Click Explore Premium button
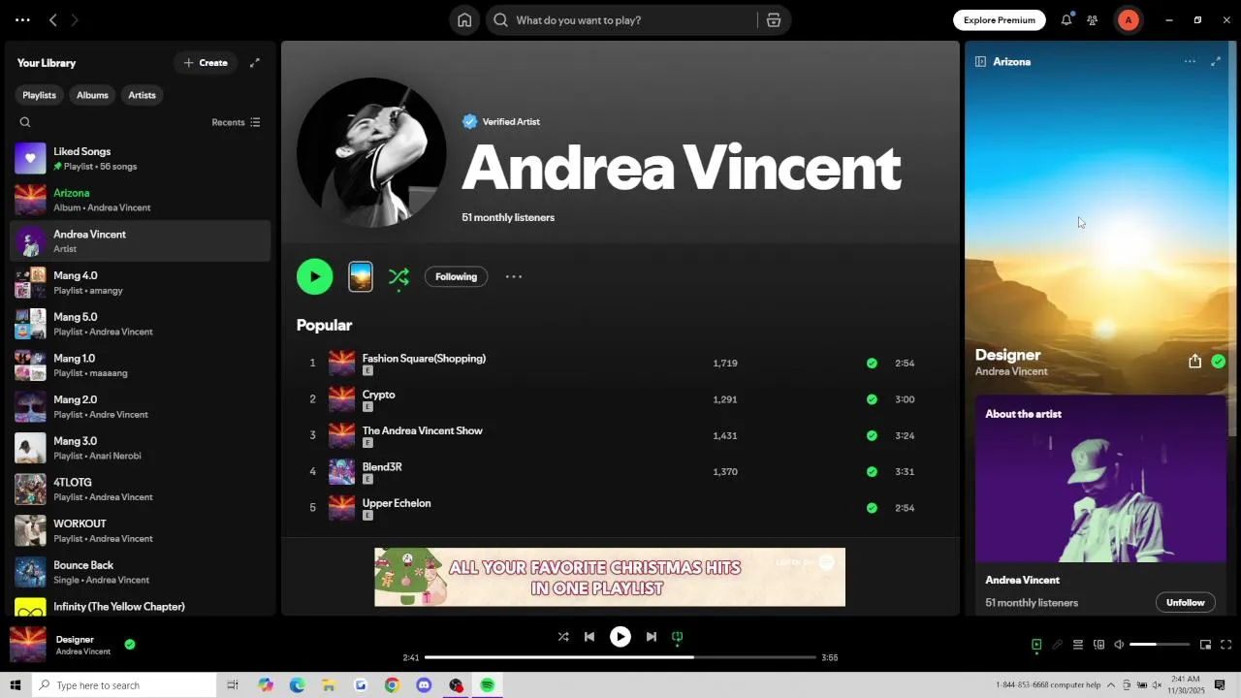Viewport: 1241px width, 698px height. 1000,20
